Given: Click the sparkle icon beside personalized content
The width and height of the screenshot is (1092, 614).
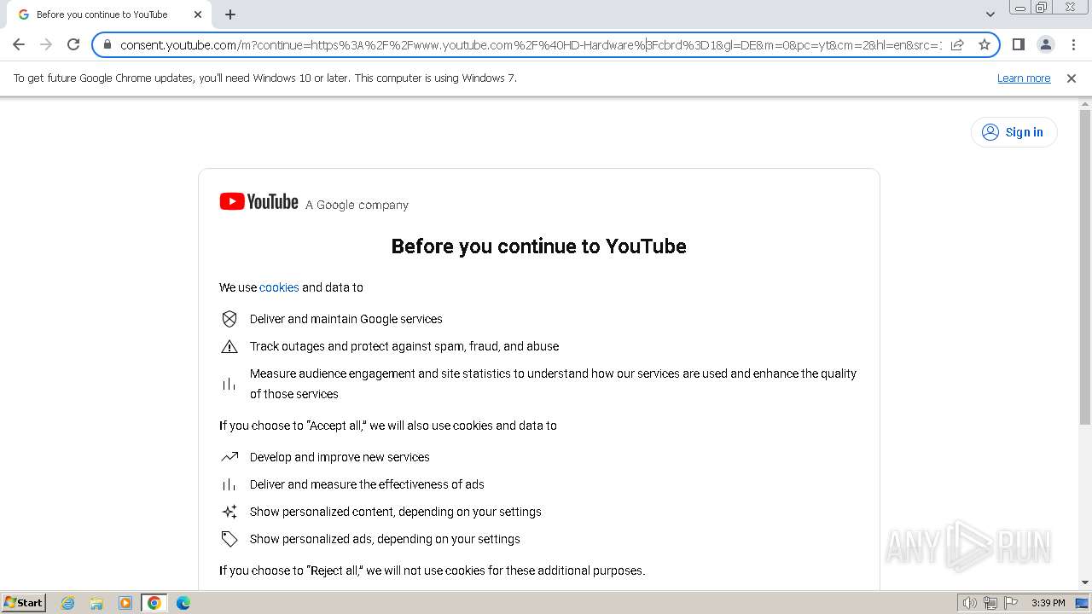Looking at the screenshot, I should (x=229, y=512).
